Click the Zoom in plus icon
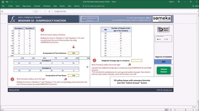The image size is (199, 111). click(193, 110)
